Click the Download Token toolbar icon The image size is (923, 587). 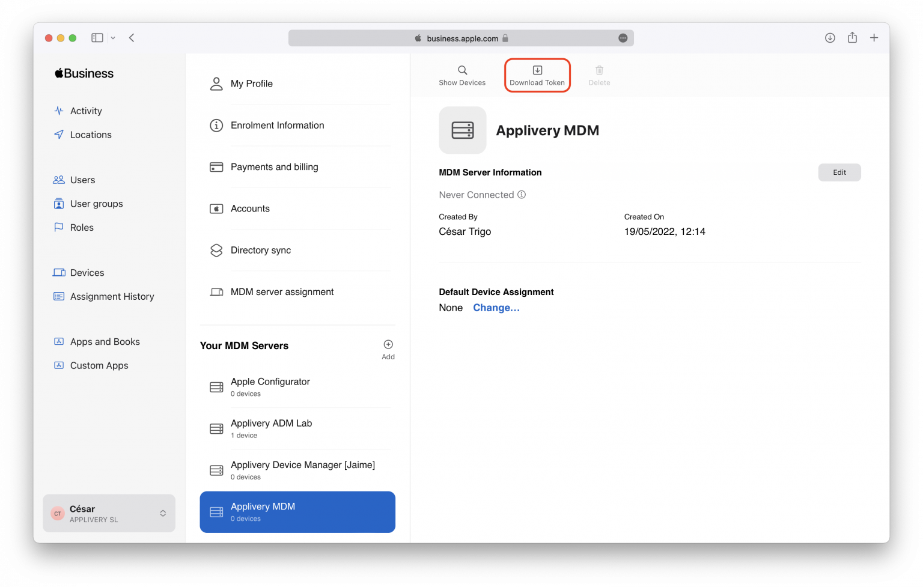[537, 75]
